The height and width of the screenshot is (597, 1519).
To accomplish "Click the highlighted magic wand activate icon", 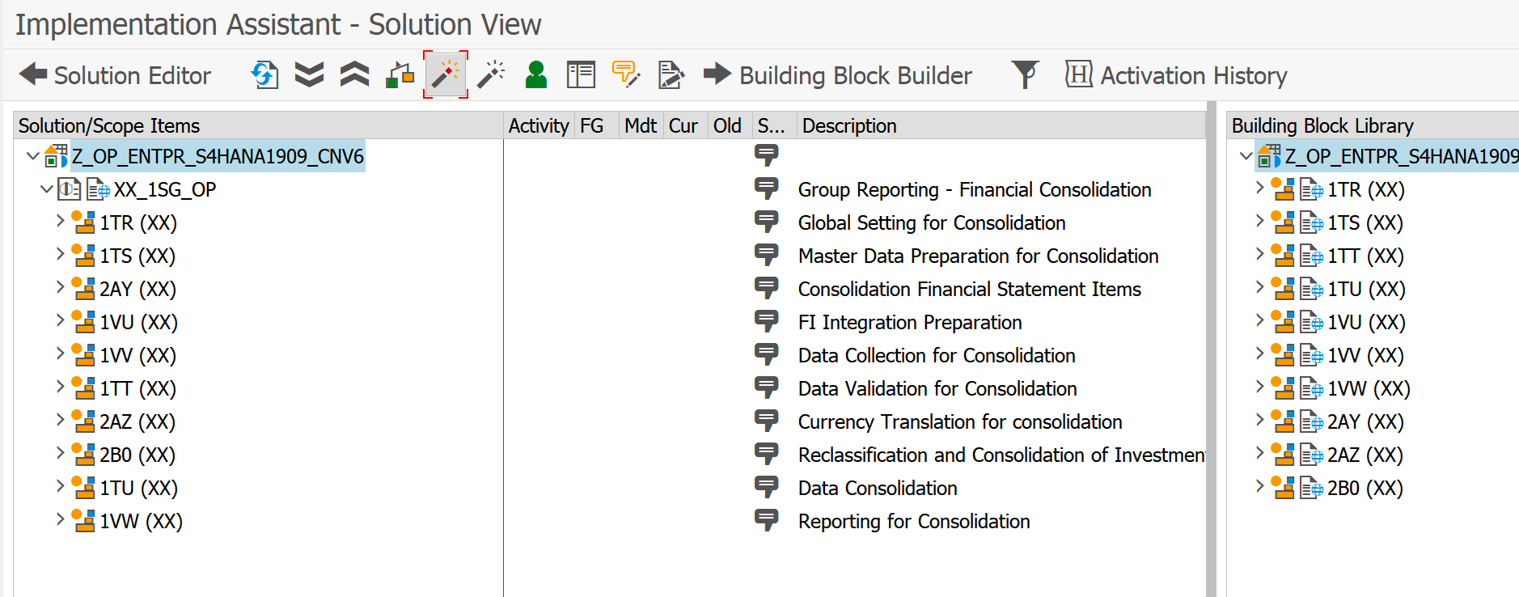I will 446,75.
